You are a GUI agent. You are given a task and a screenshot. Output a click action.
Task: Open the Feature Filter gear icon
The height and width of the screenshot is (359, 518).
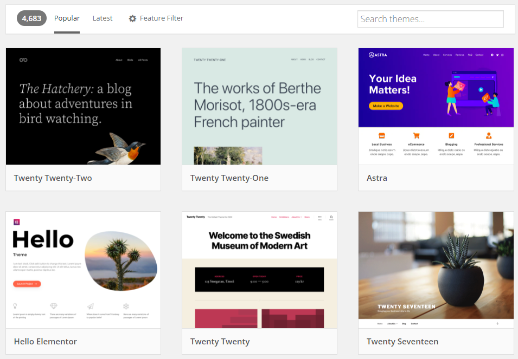133,18
